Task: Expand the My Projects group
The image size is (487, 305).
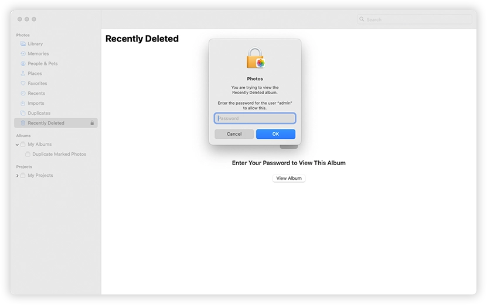Action: click(x=17, y=176)
